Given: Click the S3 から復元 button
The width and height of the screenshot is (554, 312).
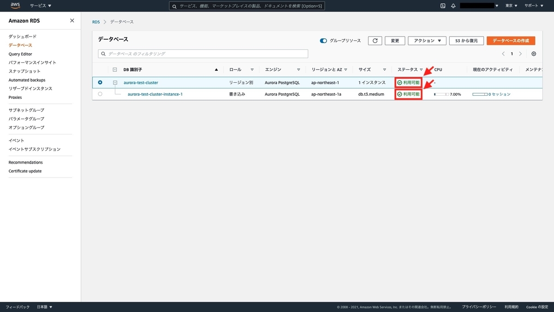Looking at the screenshot, I should (466, 41).
